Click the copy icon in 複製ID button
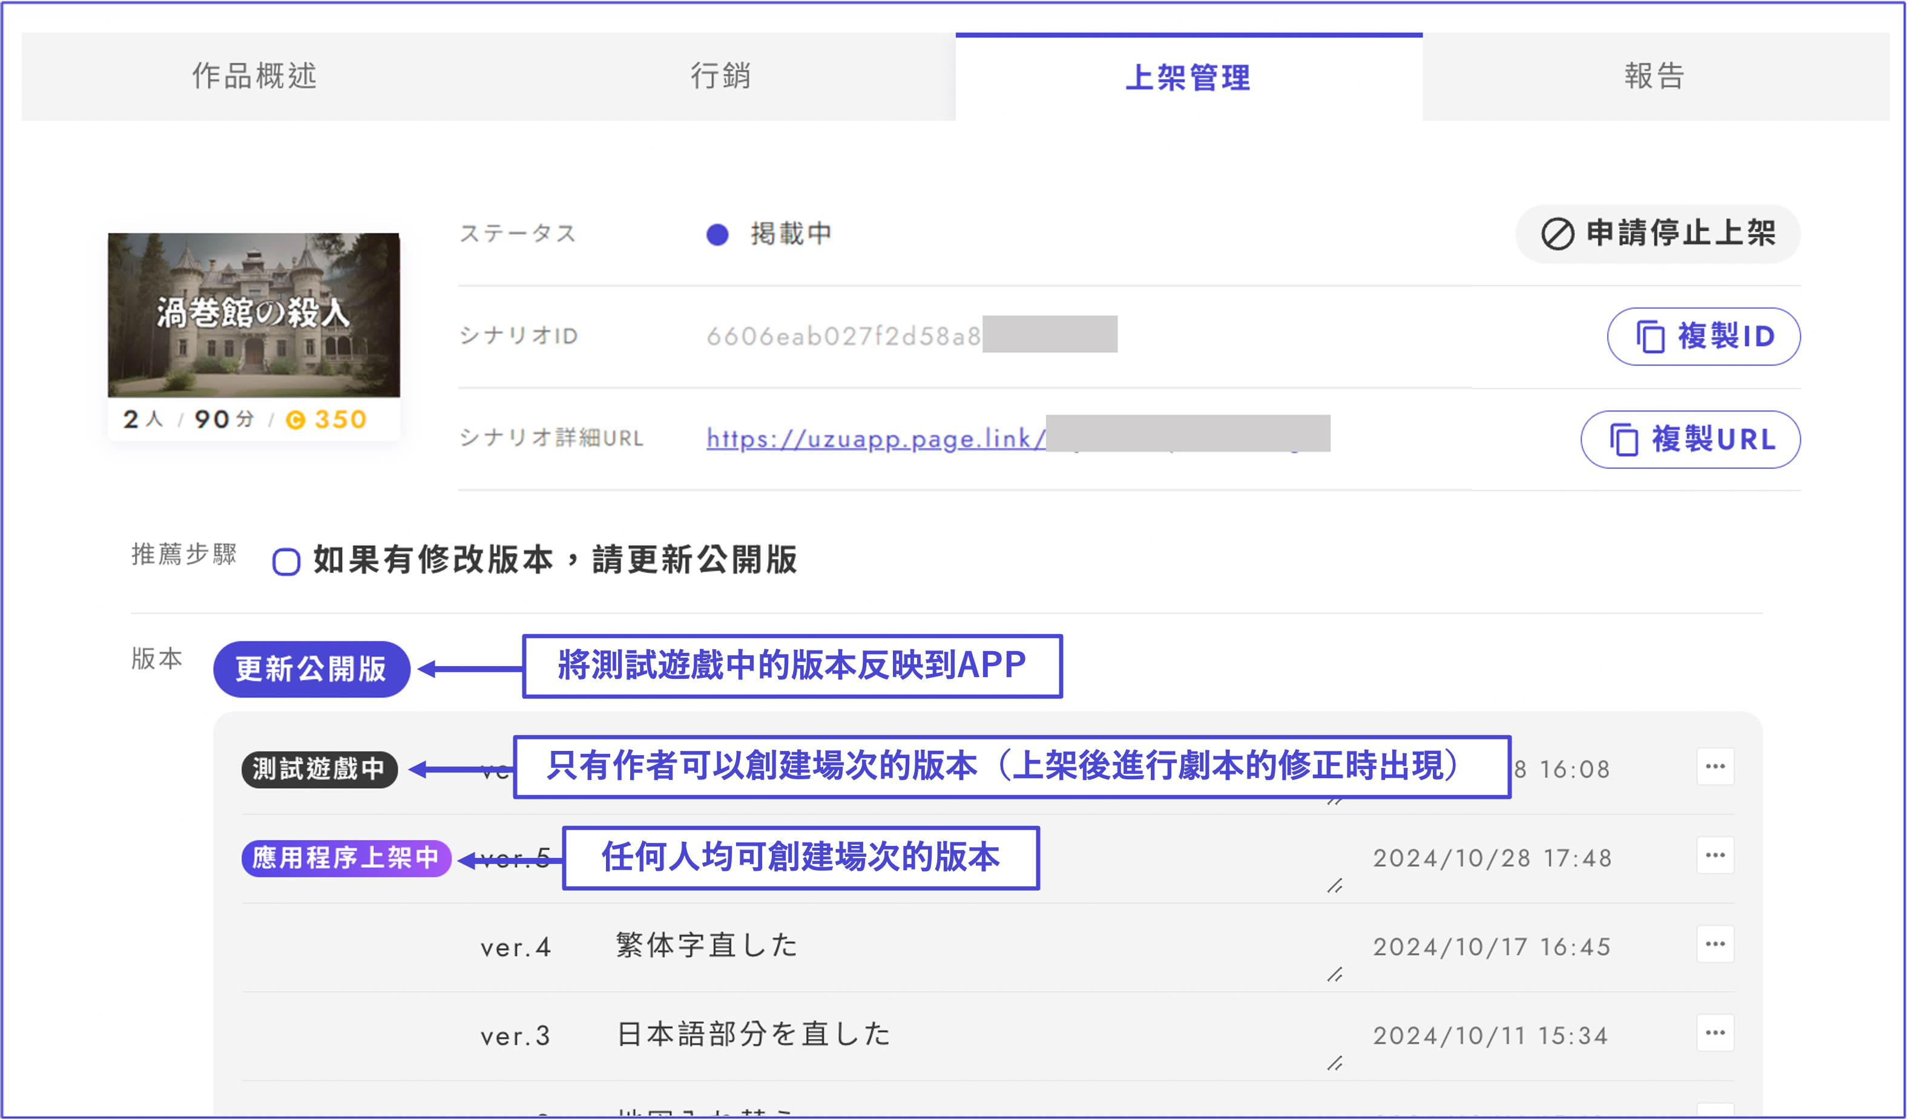1925x1120 pixels. coord(1650,336)
